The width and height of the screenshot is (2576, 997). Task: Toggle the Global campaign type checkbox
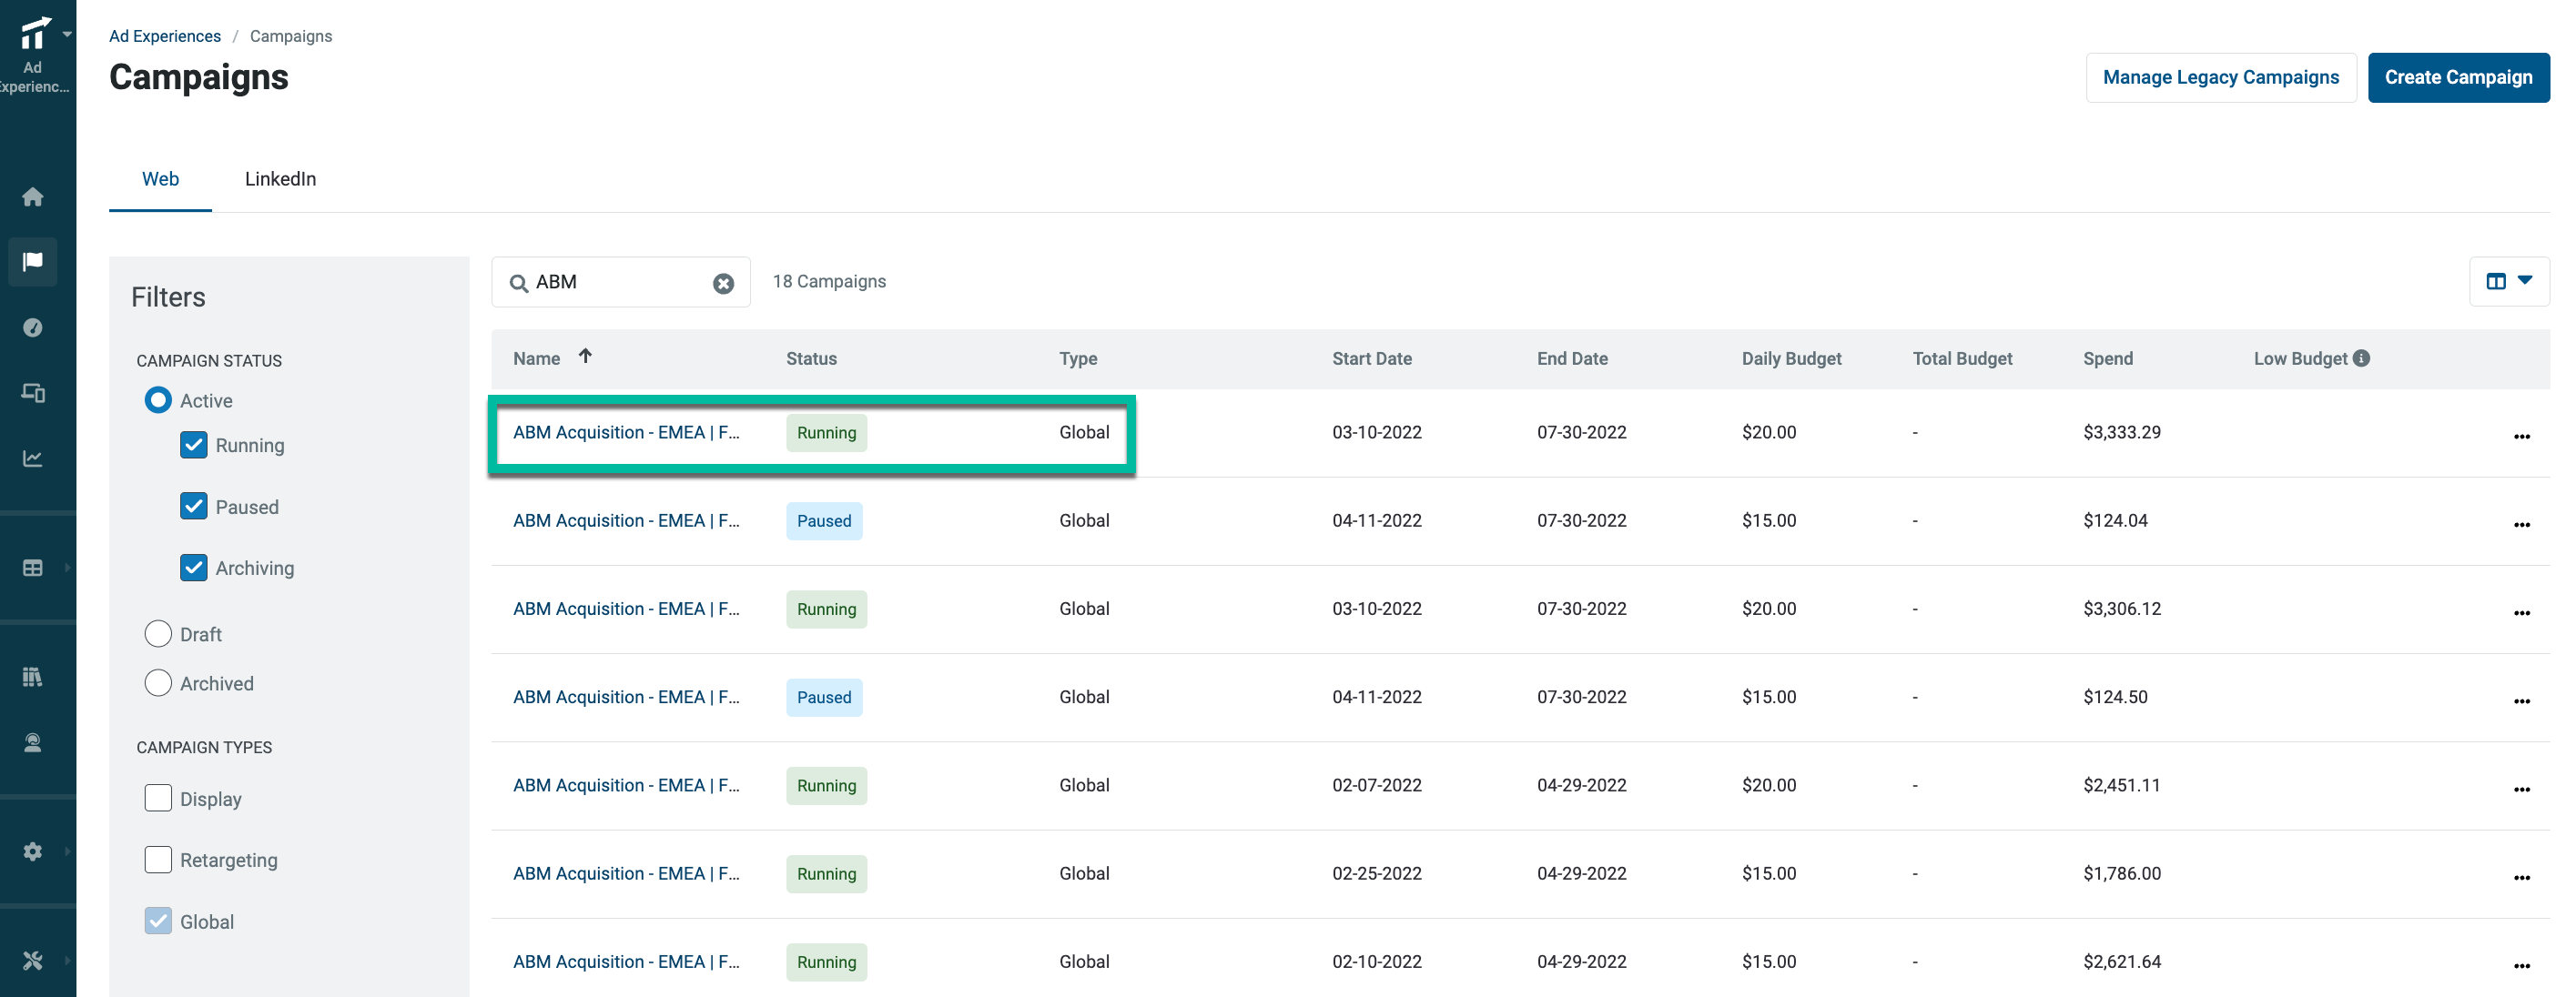(158, 921)
